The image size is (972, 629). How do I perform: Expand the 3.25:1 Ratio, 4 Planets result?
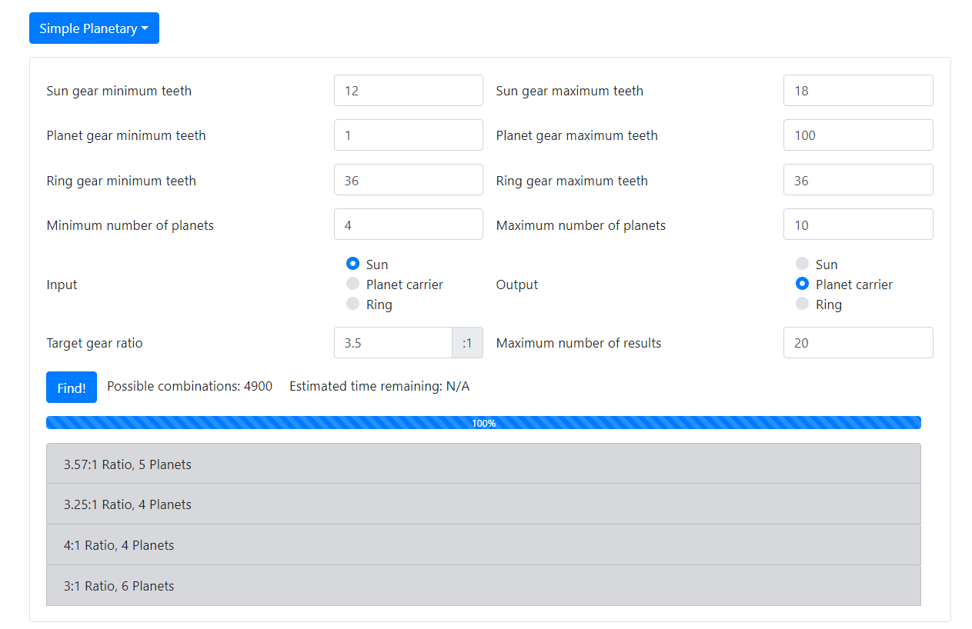(x=483, y=504)
